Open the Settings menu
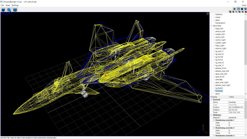Viewport: 247px width, 139px height. 15,5
